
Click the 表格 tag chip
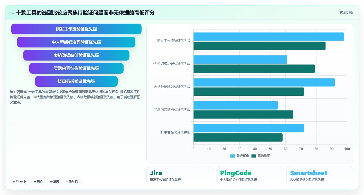38,181
